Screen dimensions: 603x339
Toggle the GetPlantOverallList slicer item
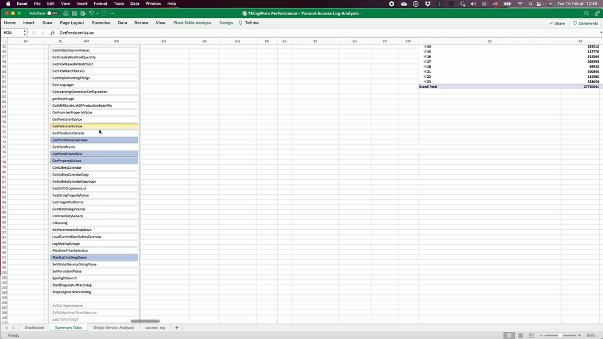pos(94,154)
